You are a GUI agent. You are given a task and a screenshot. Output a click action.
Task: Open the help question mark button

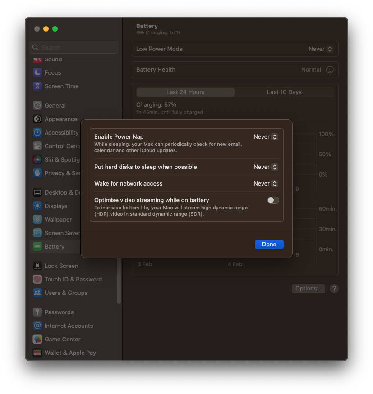(x=334, y=289)
